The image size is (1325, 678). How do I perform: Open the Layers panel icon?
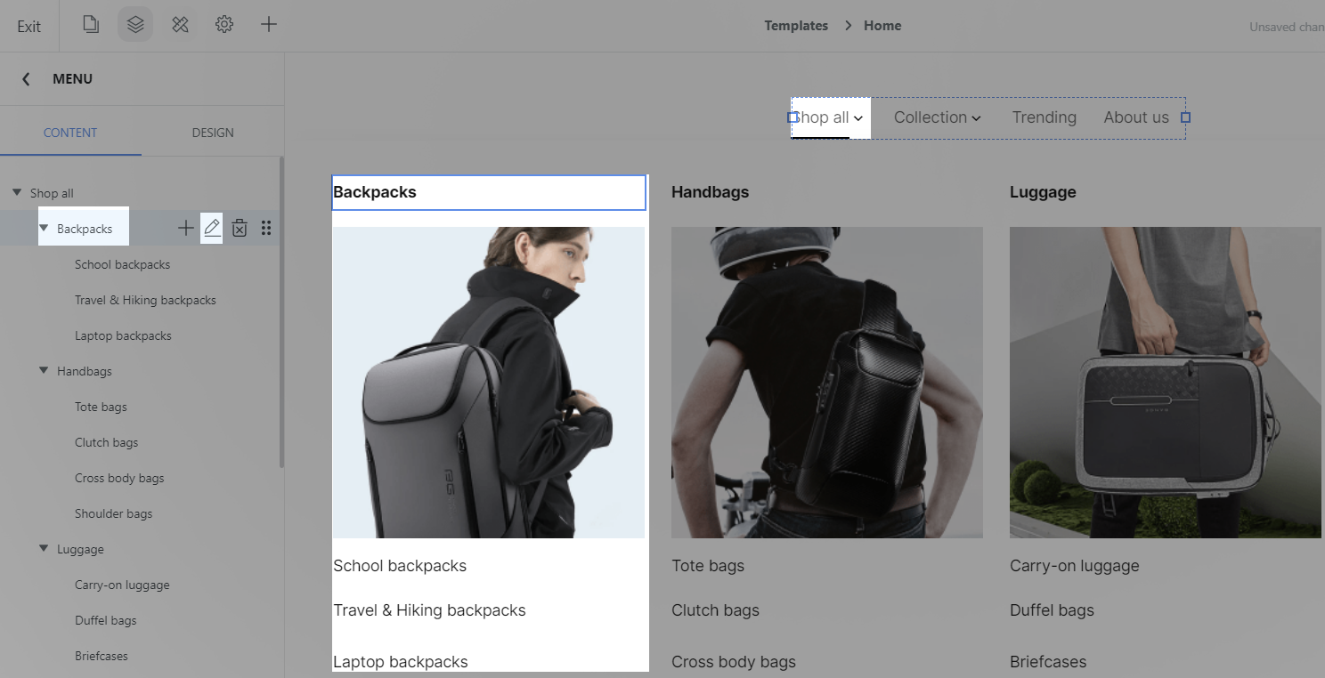tap(135, 25)
